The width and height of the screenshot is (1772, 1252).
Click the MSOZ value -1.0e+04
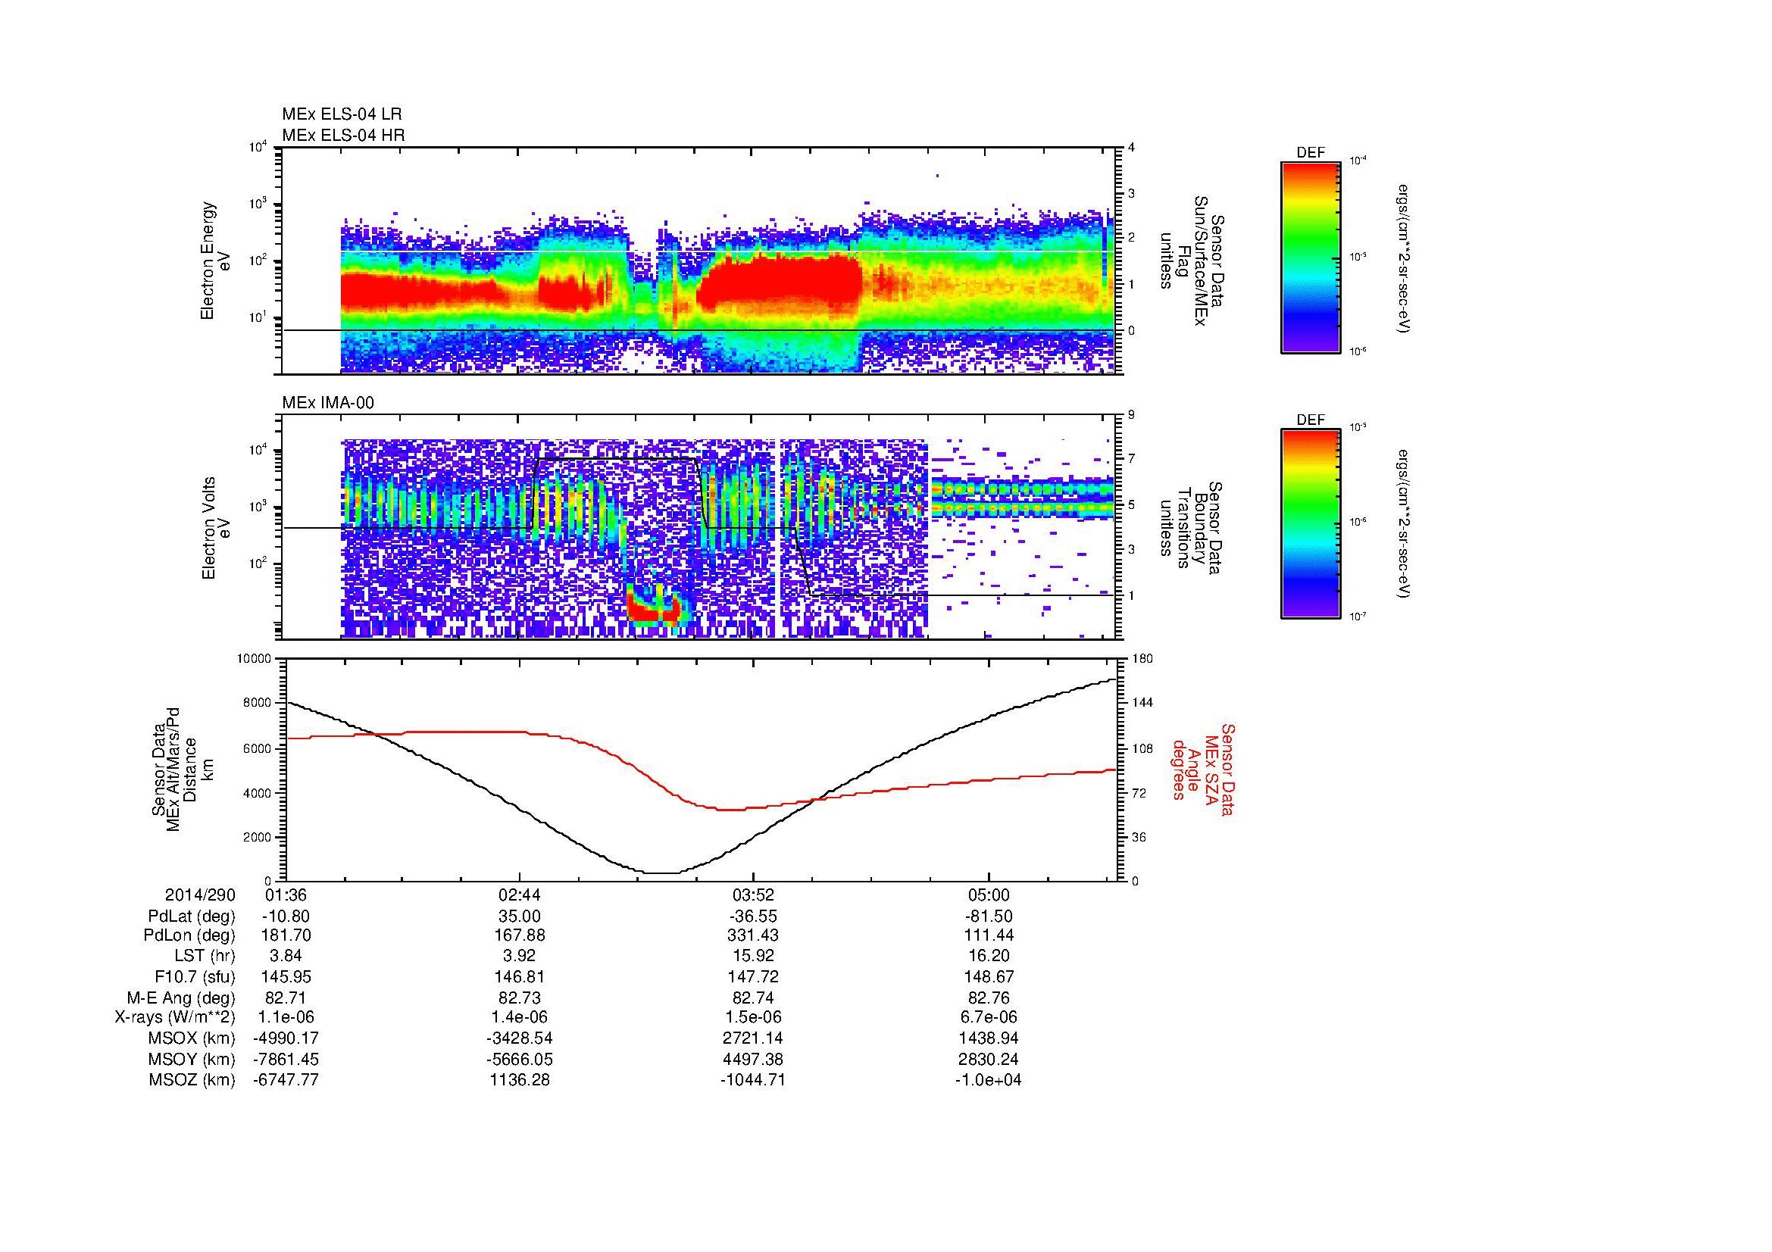click(x=989, y=1080)
